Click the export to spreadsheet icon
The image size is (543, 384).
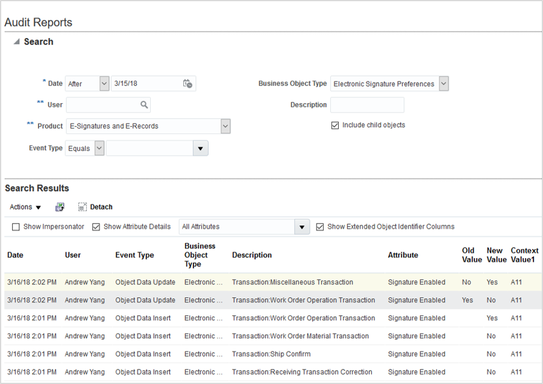click(x=60, y=207)
